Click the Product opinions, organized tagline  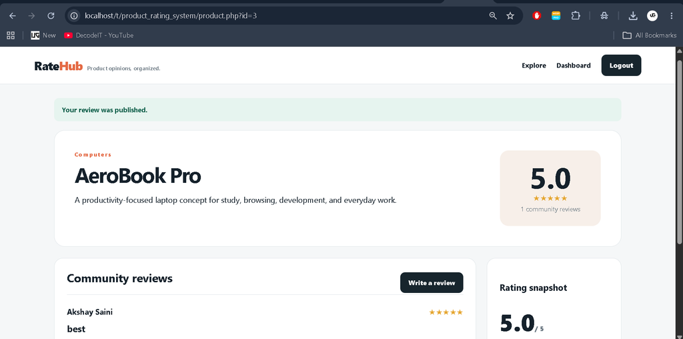click(x=123, y=69)
